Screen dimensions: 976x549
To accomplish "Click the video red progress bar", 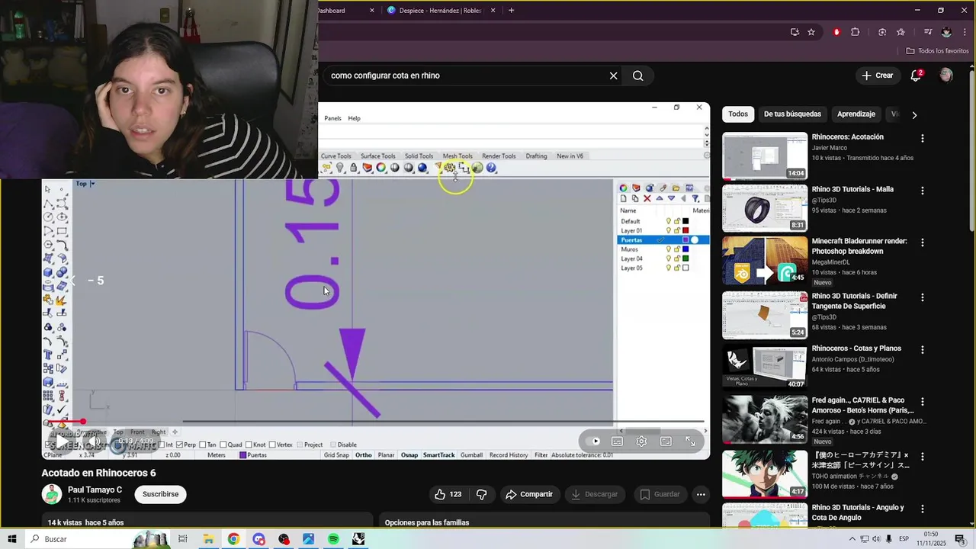I will (x=65, y=422).
